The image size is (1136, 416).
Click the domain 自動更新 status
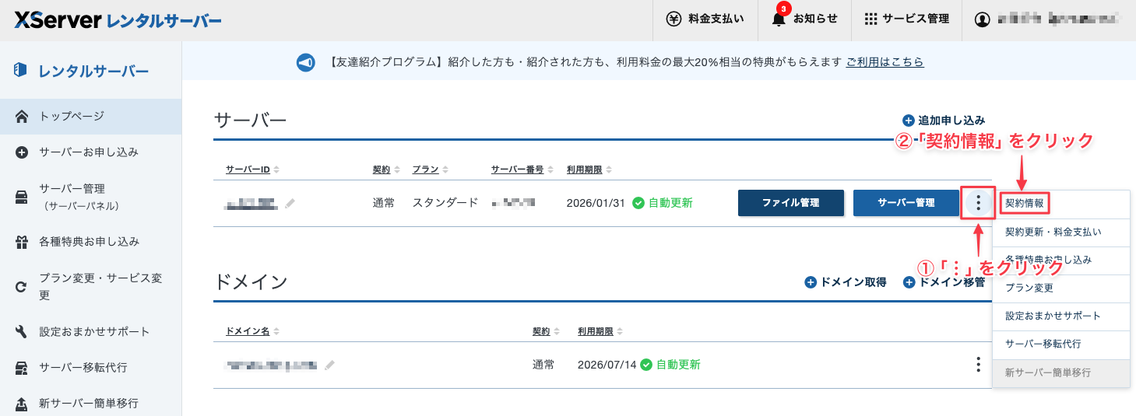pyautogui.click(x=670, y=365)
